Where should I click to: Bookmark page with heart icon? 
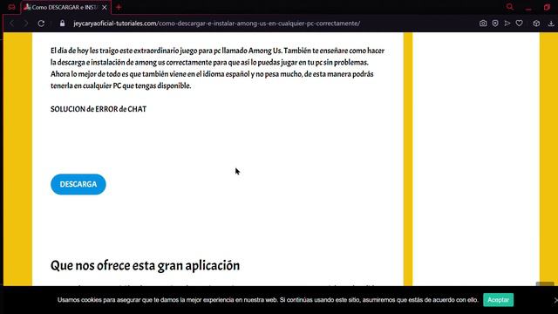click(x=520, y=24)
